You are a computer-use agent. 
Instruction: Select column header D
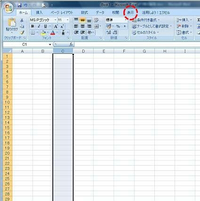pos(83,51)
